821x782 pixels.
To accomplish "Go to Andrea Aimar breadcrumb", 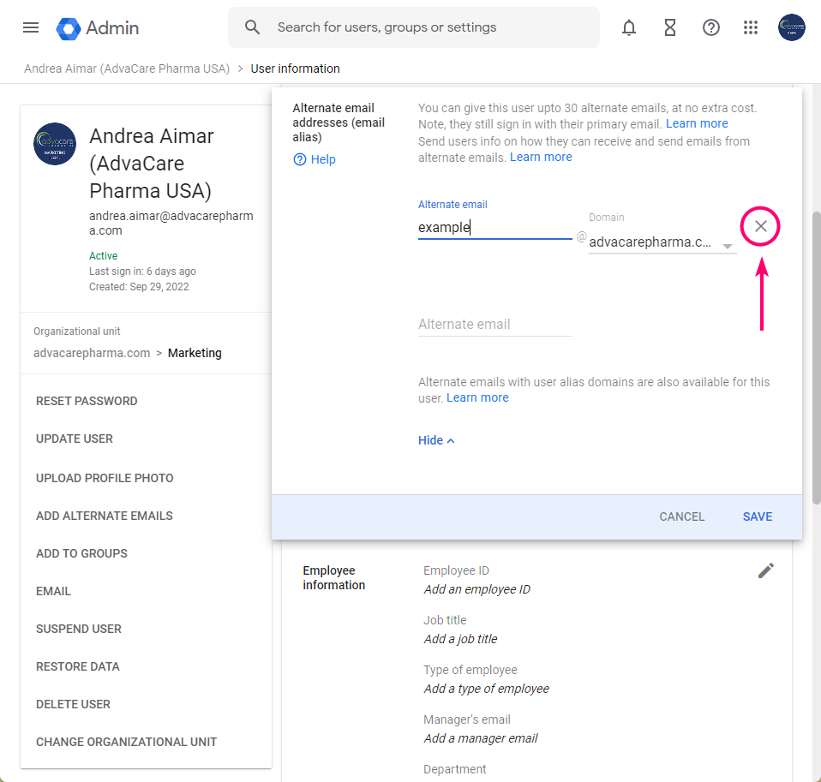I will (x=127, y=69).
